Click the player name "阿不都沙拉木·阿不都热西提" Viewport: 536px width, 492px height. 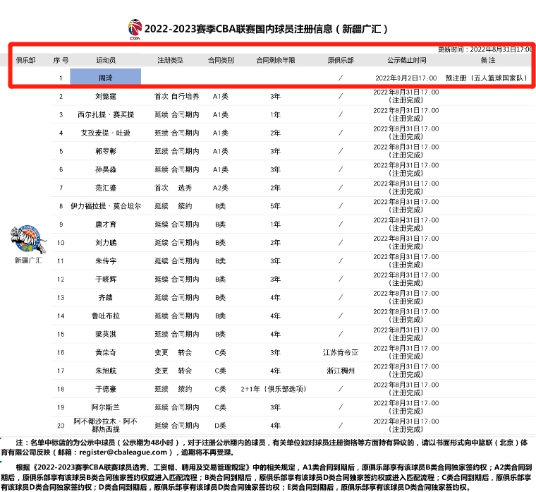pyautogui.click(x=106, y=425)
